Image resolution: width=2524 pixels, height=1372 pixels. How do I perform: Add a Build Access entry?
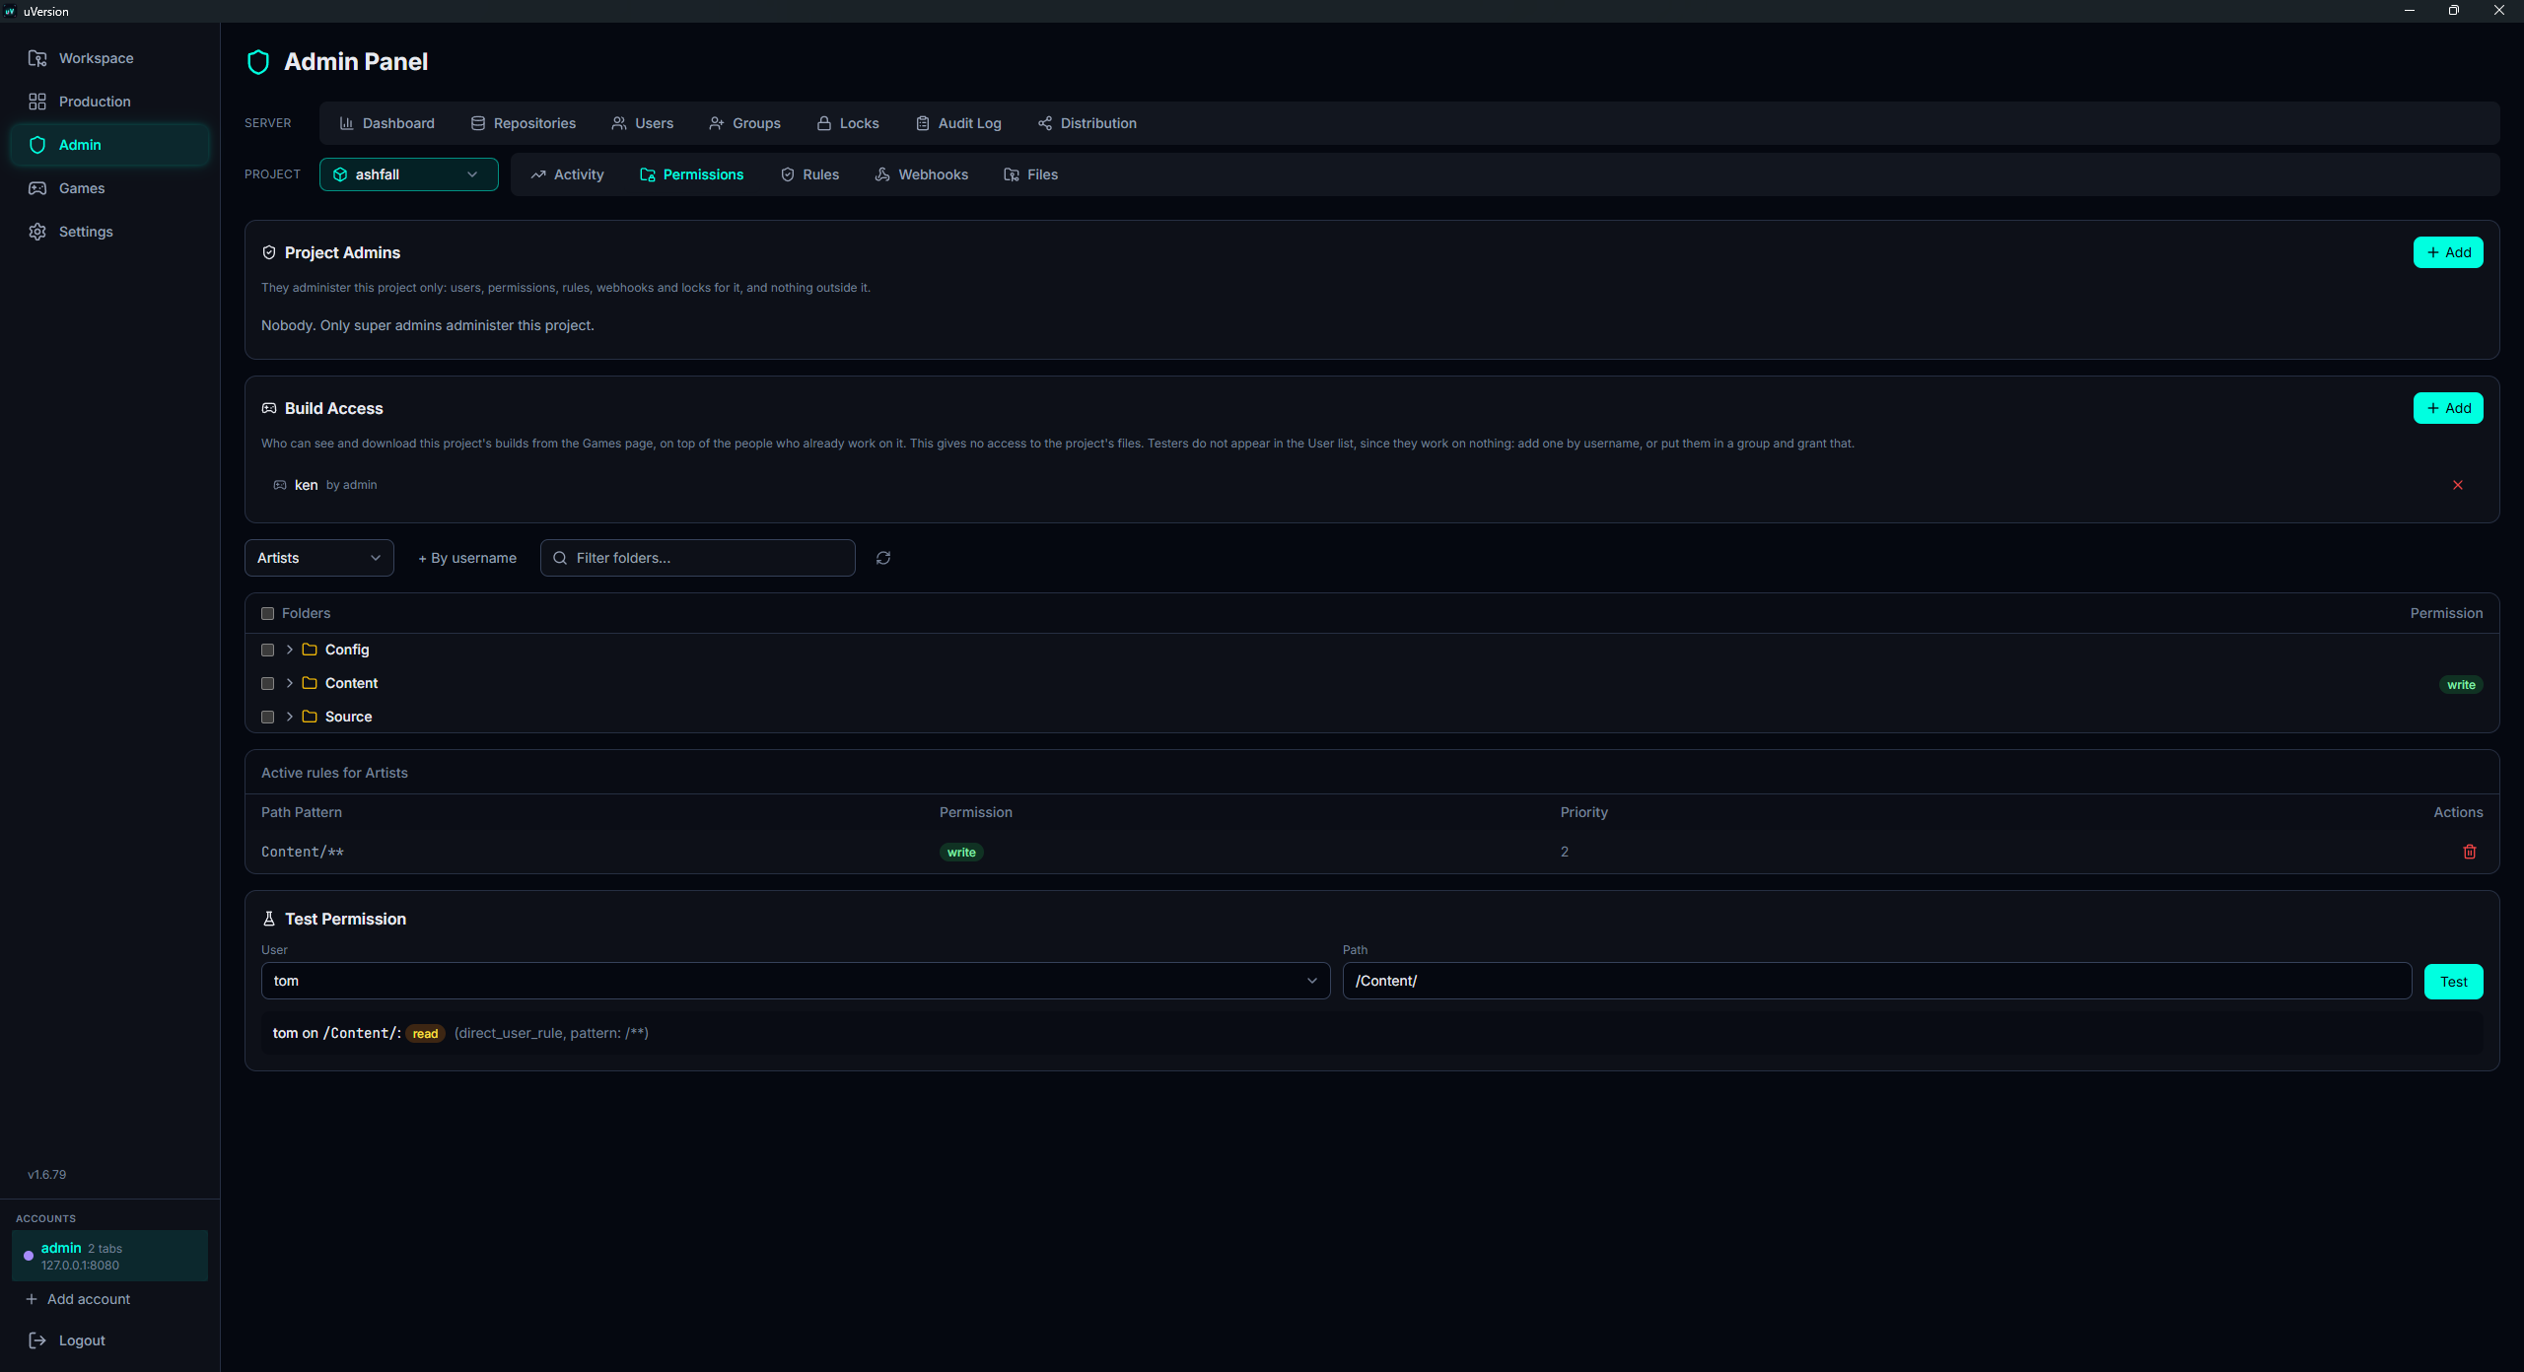(2448, 408)
